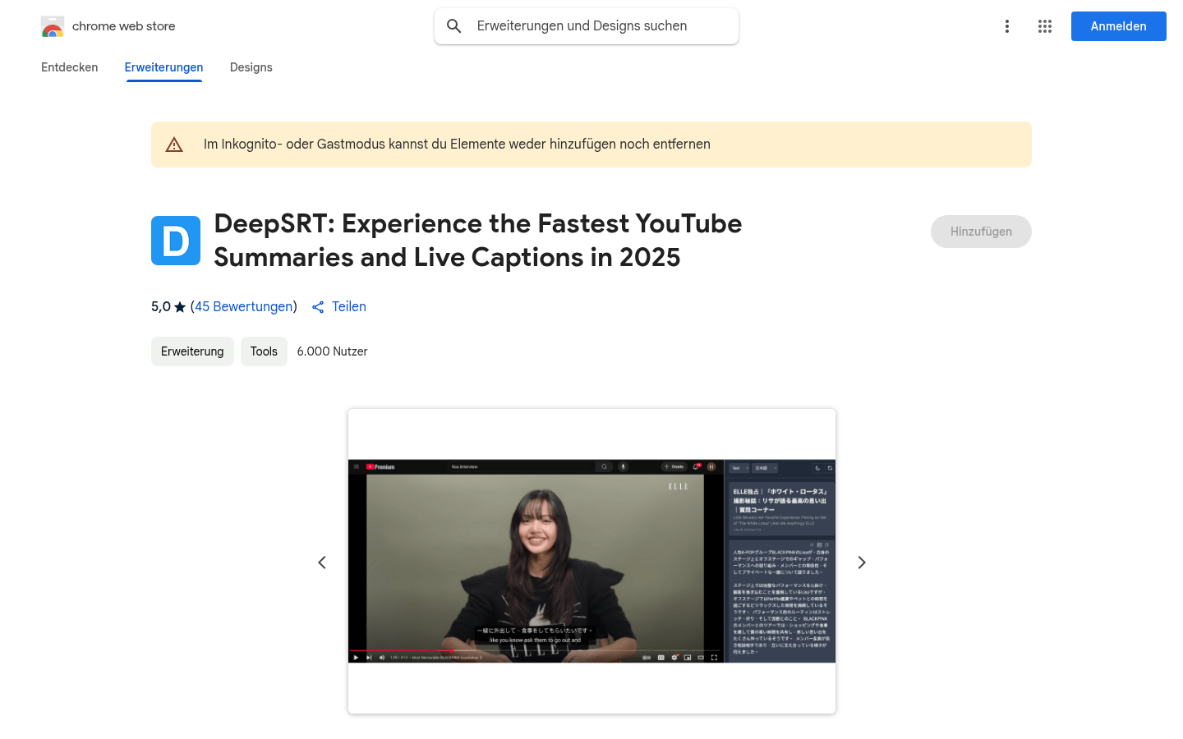This screenshot has width=1183, height=739.
Task: Open the Google apps grid
Action: coord(1045,26)
